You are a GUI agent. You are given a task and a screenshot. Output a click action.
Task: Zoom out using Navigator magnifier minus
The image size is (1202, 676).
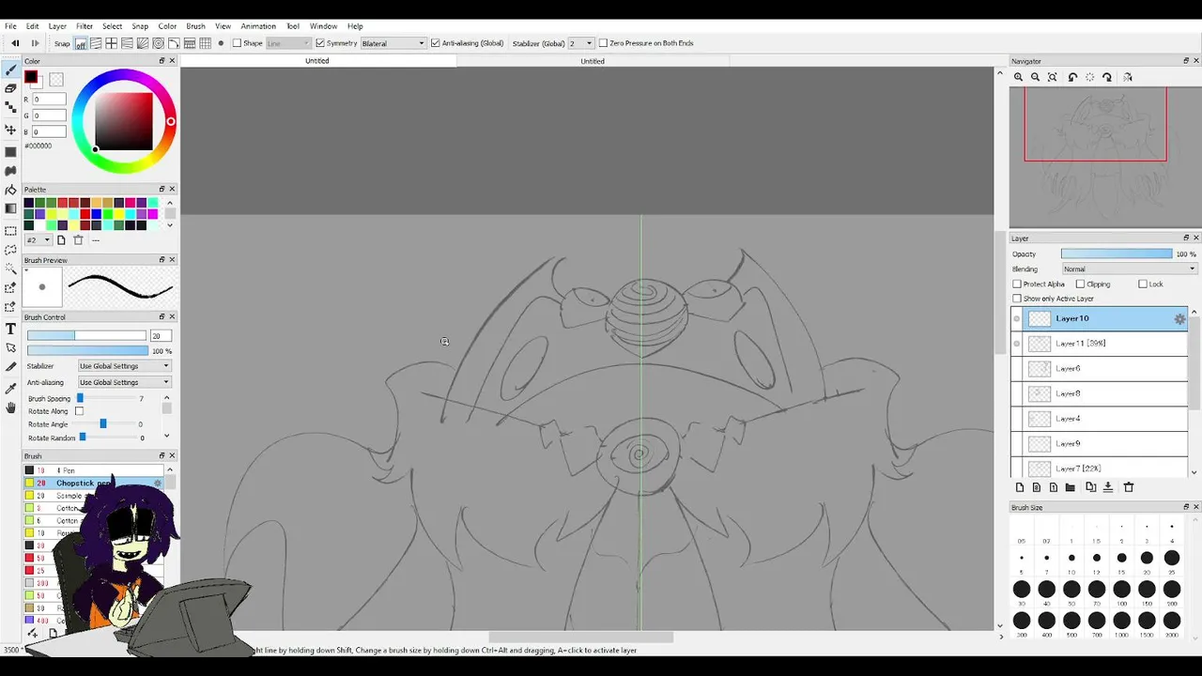pos(1035,77)
